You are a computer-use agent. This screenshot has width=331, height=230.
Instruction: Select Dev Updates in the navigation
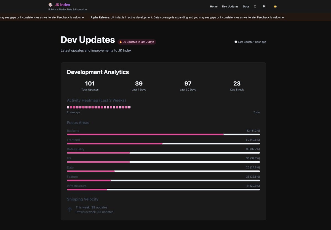230,6
